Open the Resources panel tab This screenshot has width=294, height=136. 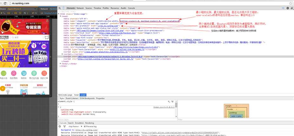coord(115,8)
